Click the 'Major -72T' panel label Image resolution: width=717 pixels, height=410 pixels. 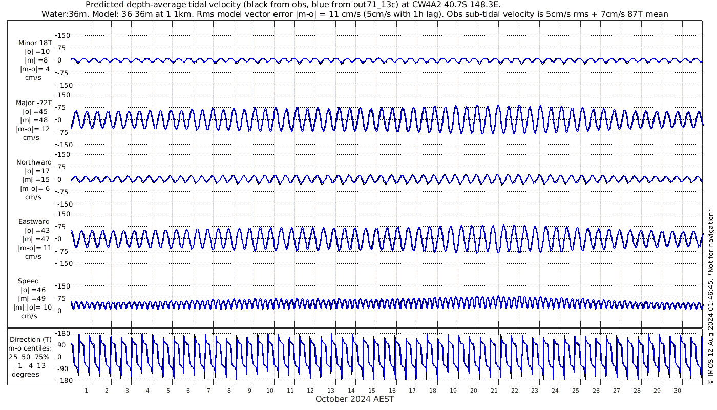click(34, 103)
